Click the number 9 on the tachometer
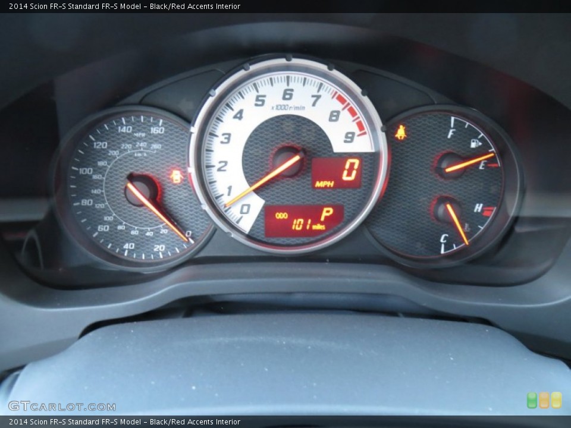This screenshot has height=428, width=571. tap(349, 137)
